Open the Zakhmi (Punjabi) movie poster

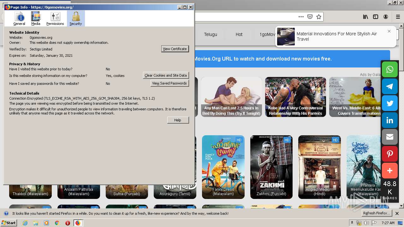[271, 167]
